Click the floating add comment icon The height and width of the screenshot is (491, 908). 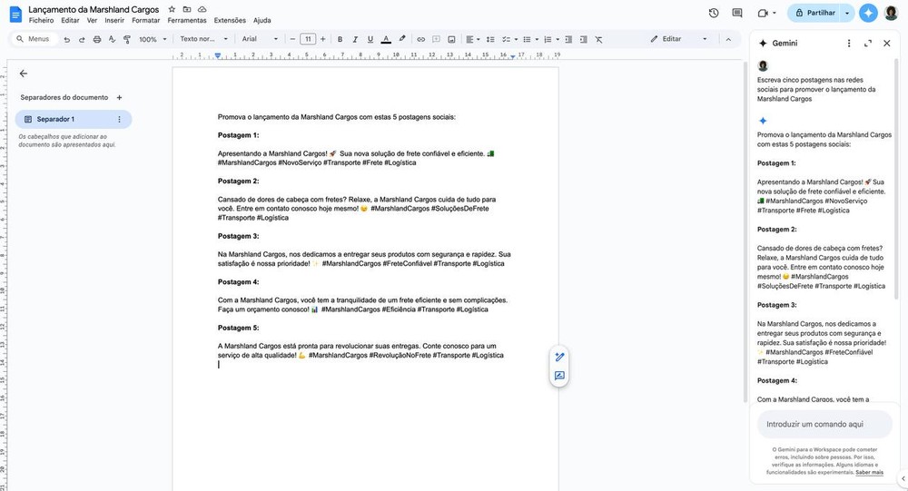(559, 376)
